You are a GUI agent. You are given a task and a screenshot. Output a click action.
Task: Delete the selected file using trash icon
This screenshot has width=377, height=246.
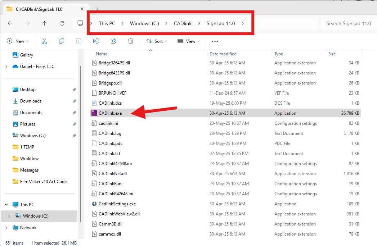pyautogui.click(x=131, y=41)
